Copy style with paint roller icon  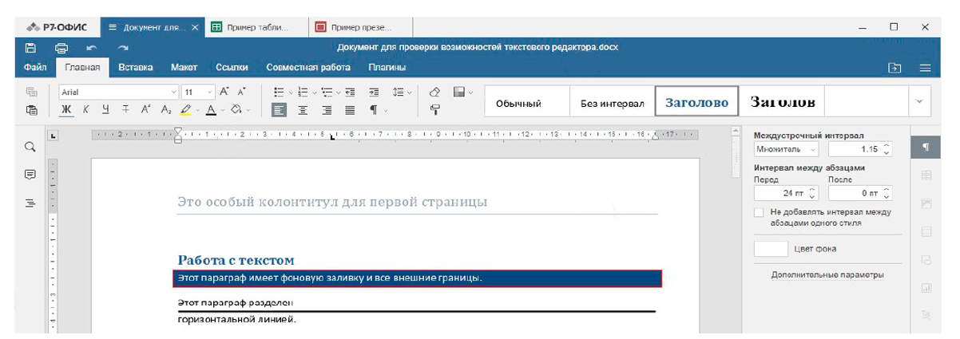[435, 110]
